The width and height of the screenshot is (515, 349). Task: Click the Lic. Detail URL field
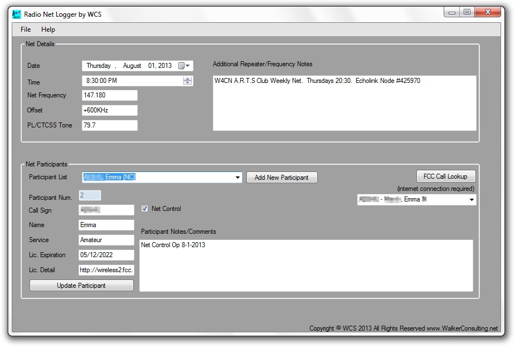pos(106,270)
